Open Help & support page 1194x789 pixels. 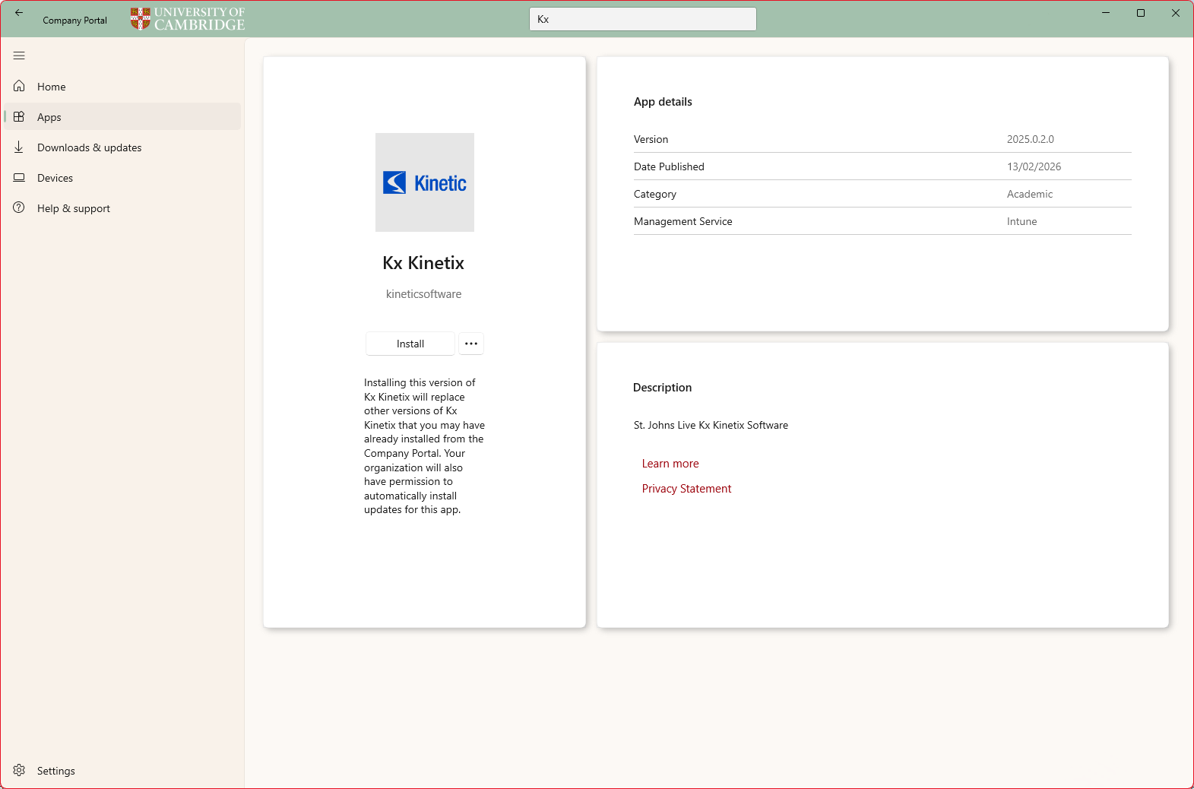point(74,208)
